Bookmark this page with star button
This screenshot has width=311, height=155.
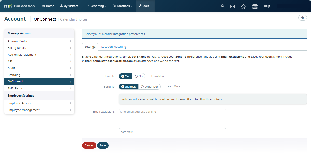tap(302, 18)
